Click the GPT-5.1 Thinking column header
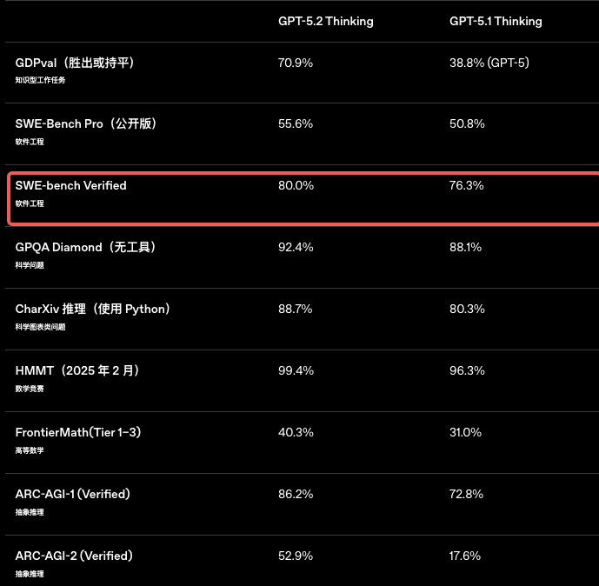Viewport: 599px width, 586px height. point(496,21)
